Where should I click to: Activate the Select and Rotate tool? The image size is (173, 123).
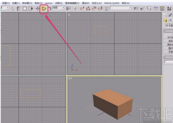pos(44,9)
